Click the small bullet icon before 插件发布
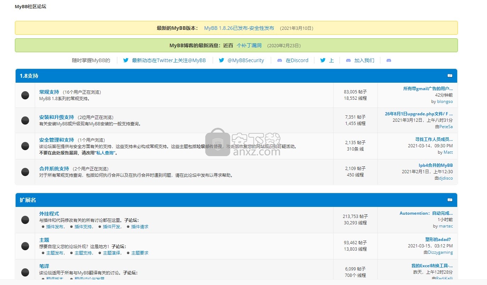 43,227
